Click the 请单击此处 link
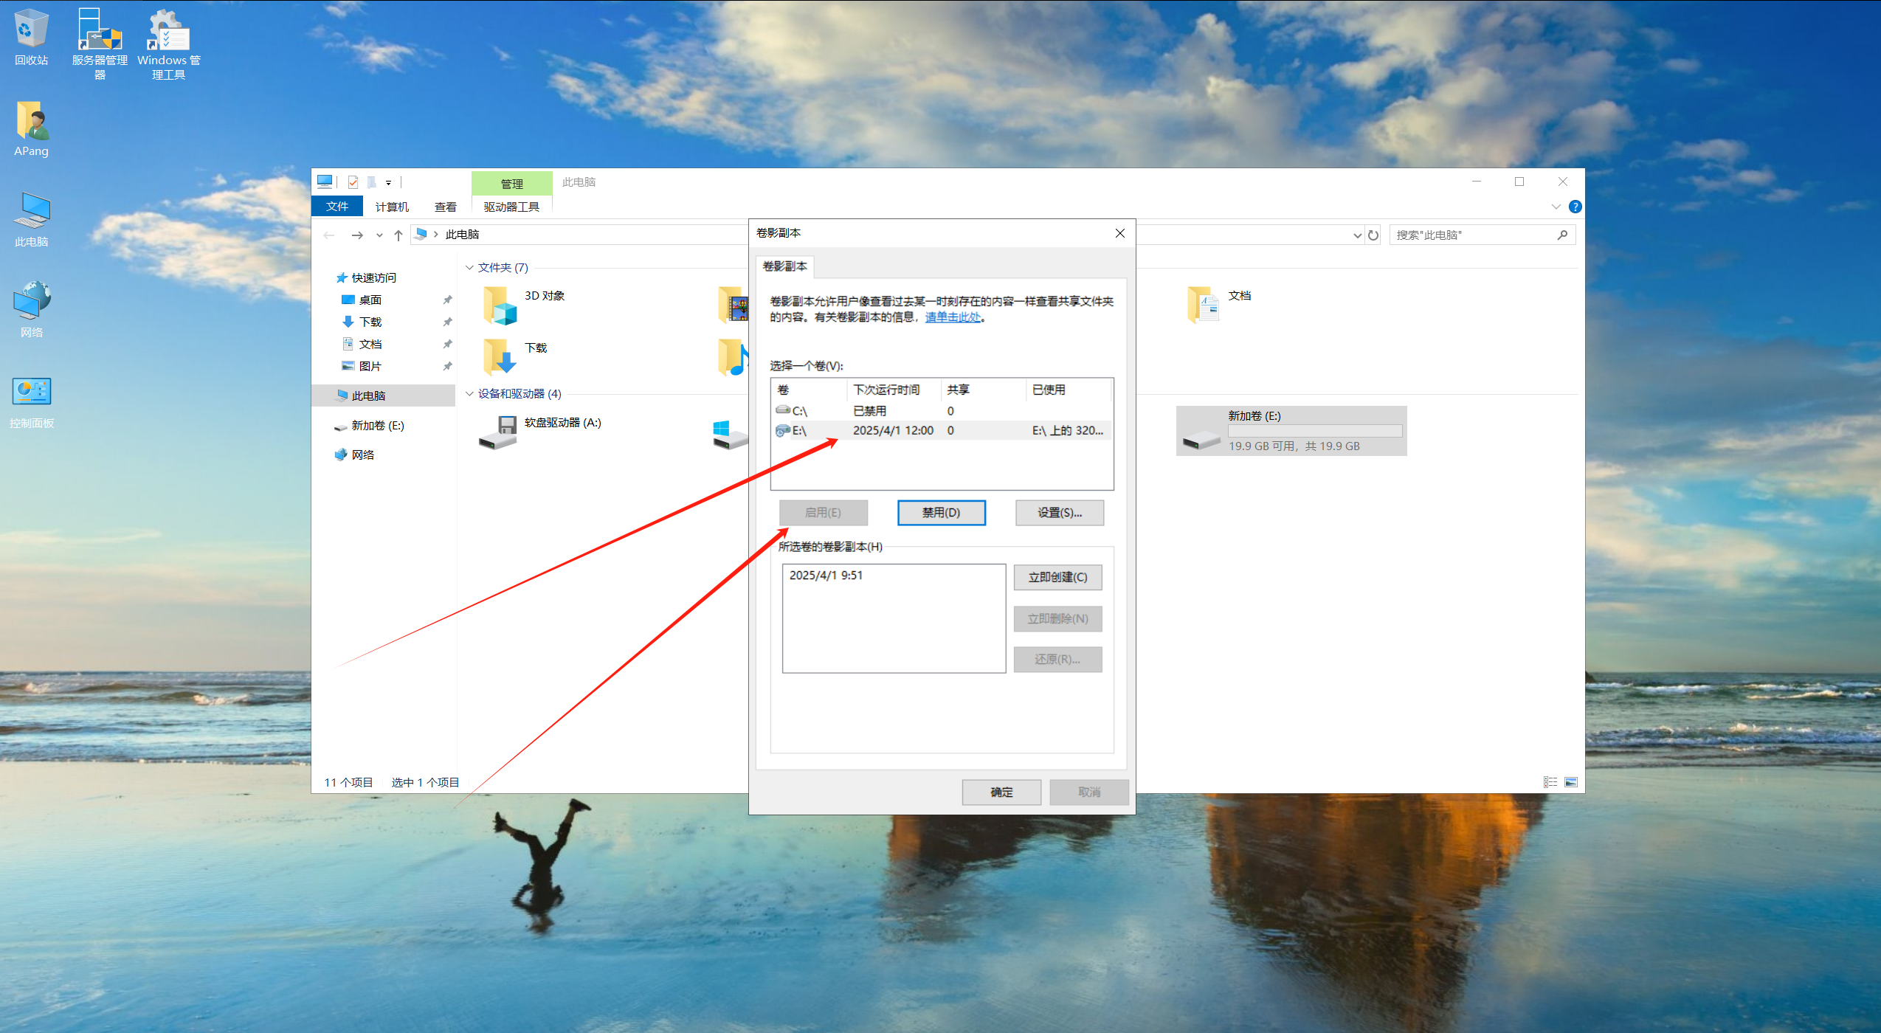Viewport: 1881px width, 1033px height. 953,317
